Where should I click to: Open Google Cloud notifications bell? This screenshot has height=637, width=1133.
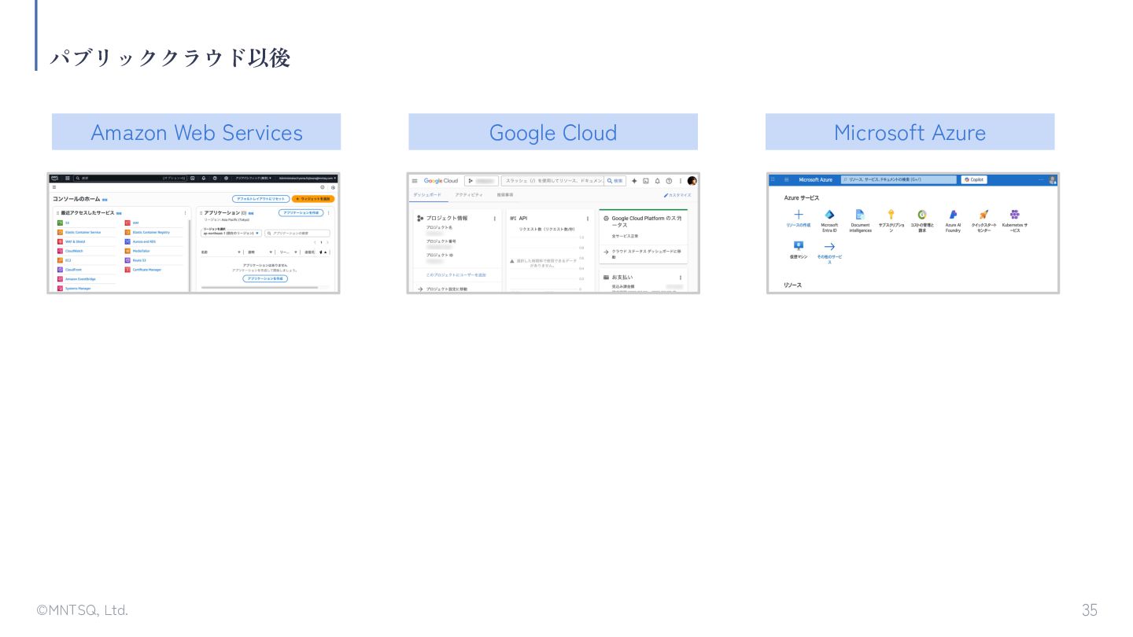pyautogui.click(x=657, y=181)
